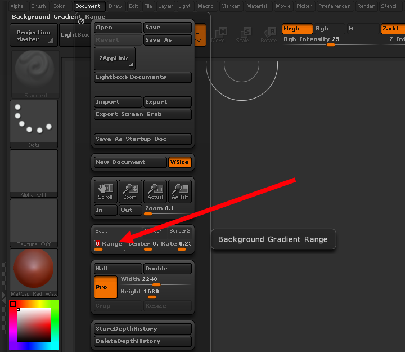Open the Light menu
This screenshot has width=405, height=352.
tap(184, 6)
